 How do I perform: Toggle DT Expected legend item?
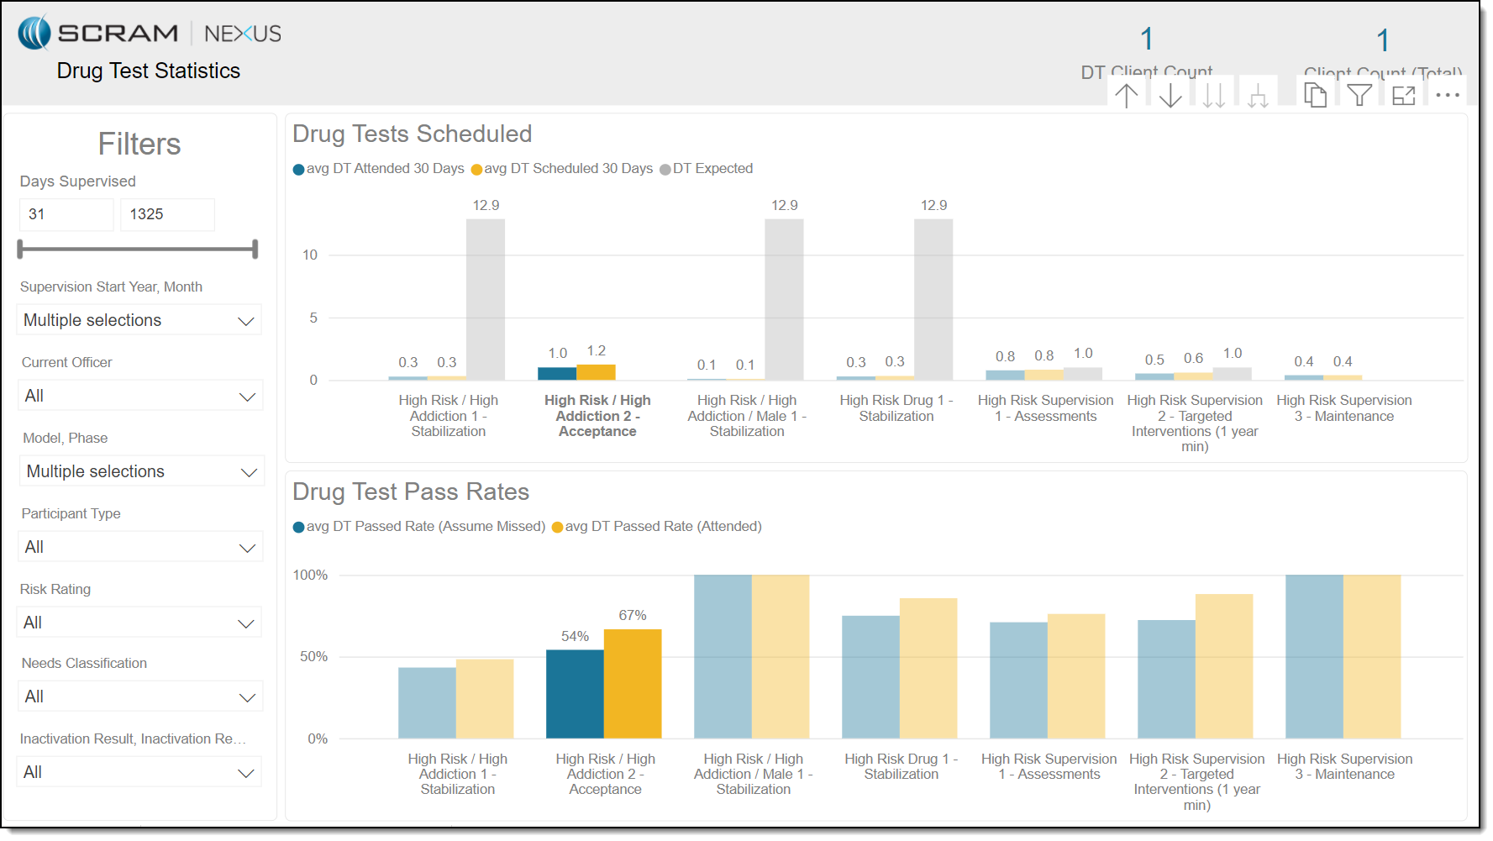coord(707,169)
